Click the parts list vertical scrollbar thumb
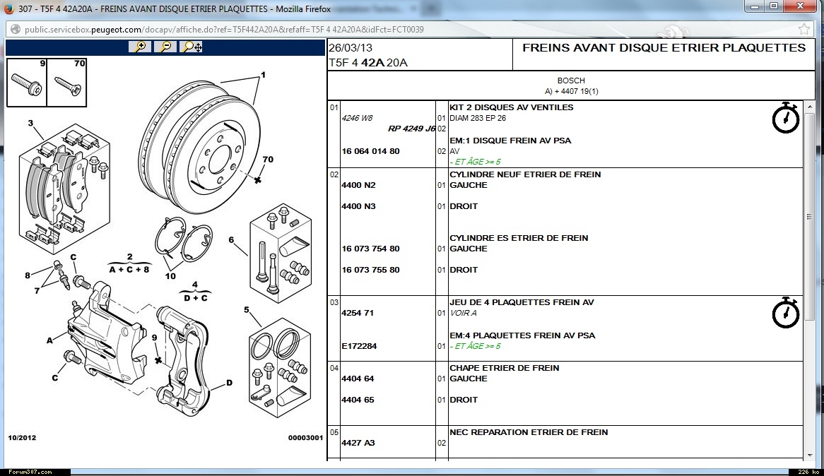The image size is (824, 476). (x=809, y=216)
